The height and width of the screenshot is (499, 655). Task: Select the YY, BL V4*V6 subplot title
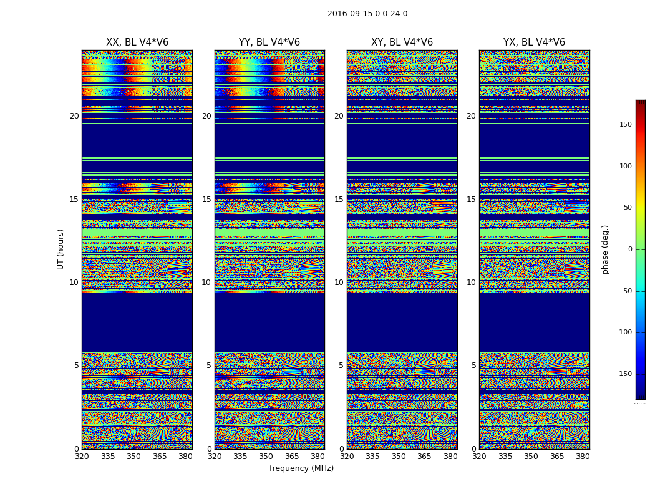coord(269,42)
